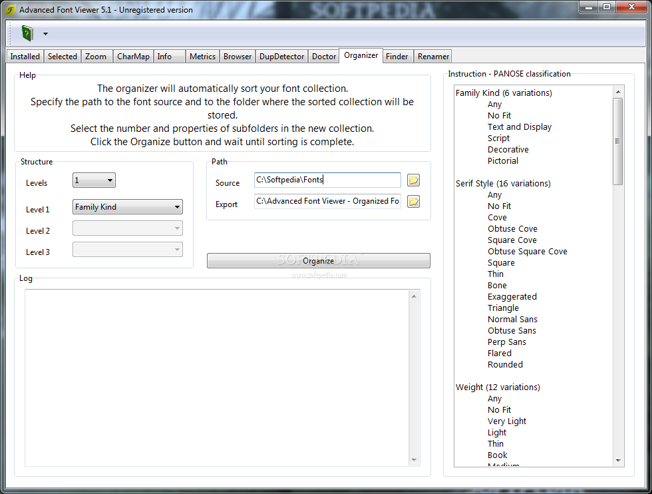Click 'Normal Sans' in the list
The height and width of the screenshot is (494, 652).
[x=512, y=319]
